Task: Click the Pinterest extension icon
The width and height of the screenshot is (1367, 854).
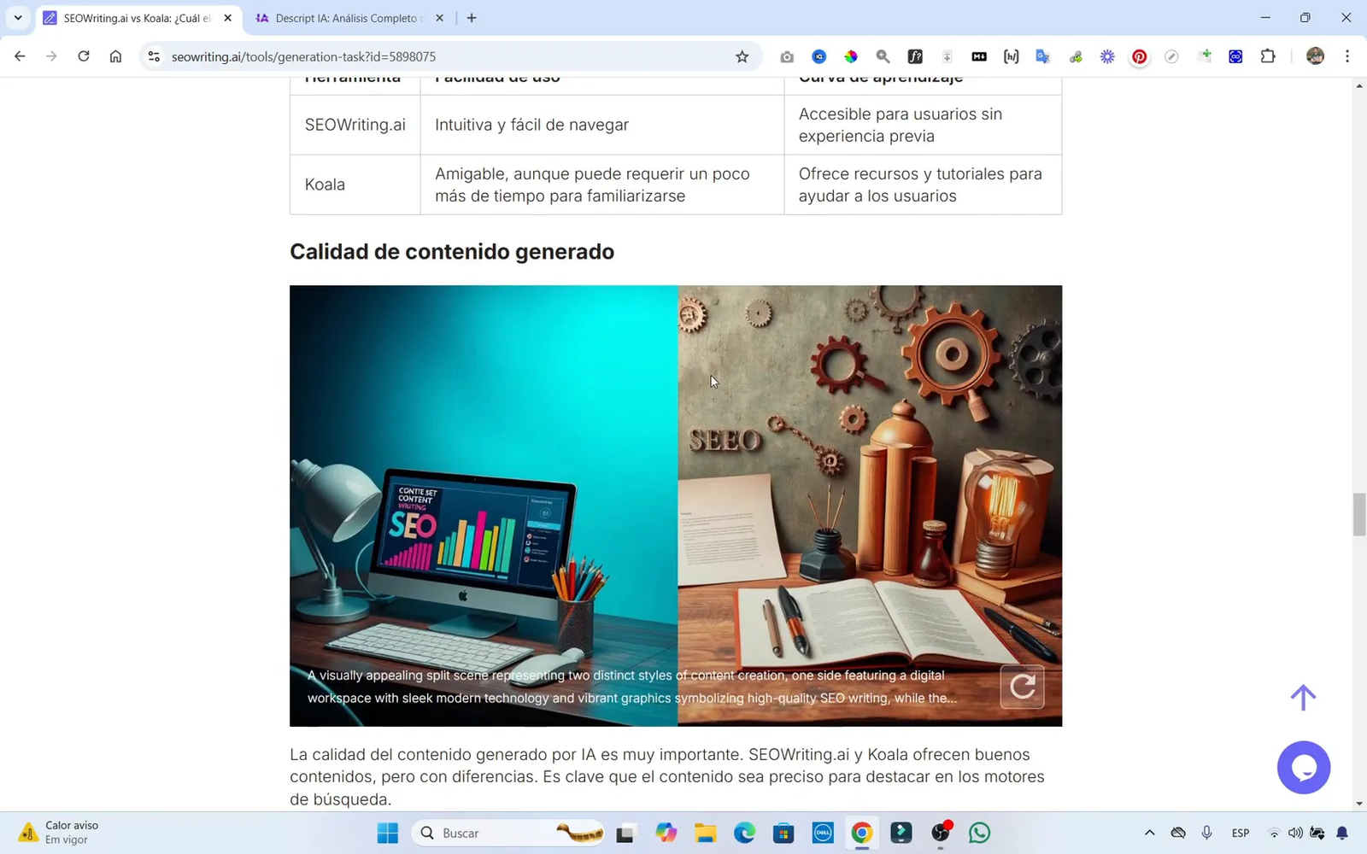Action: (1139, 56)
